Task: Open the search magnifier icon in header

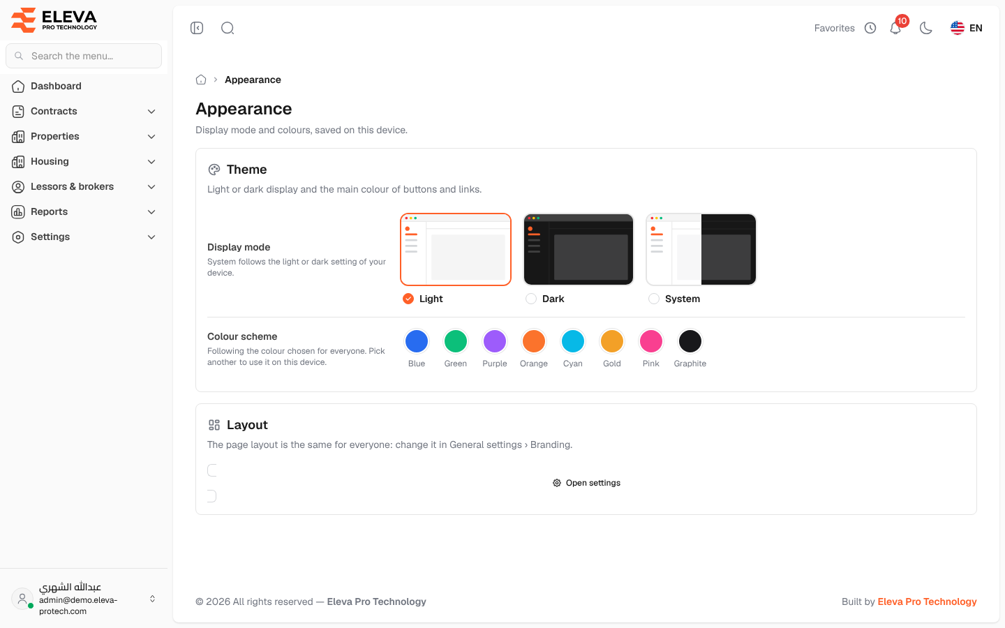Action: coord(228,28)
